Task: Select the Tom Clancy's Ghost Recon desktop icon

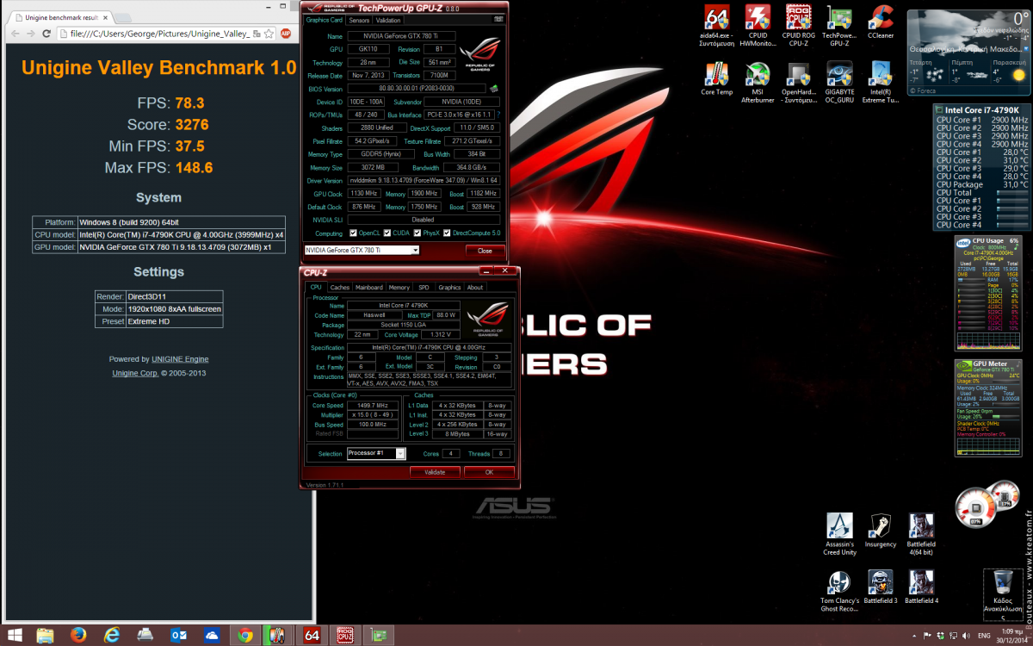Action: (839, 591)
